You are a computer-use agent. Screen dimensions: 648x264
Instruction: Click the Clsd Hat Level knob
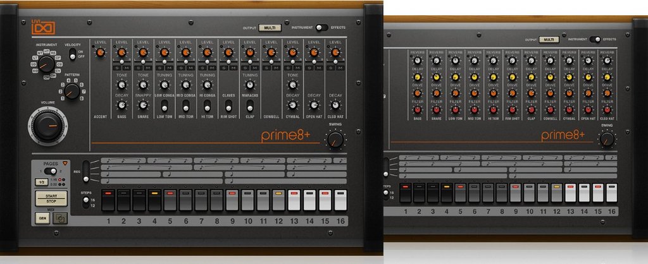pos(335,52)
